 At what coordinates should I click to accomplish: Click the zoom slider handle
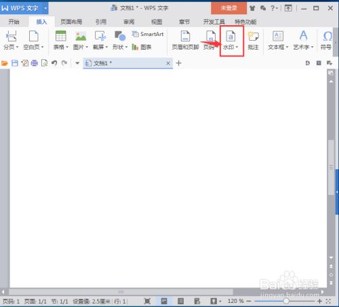[286, 301]
